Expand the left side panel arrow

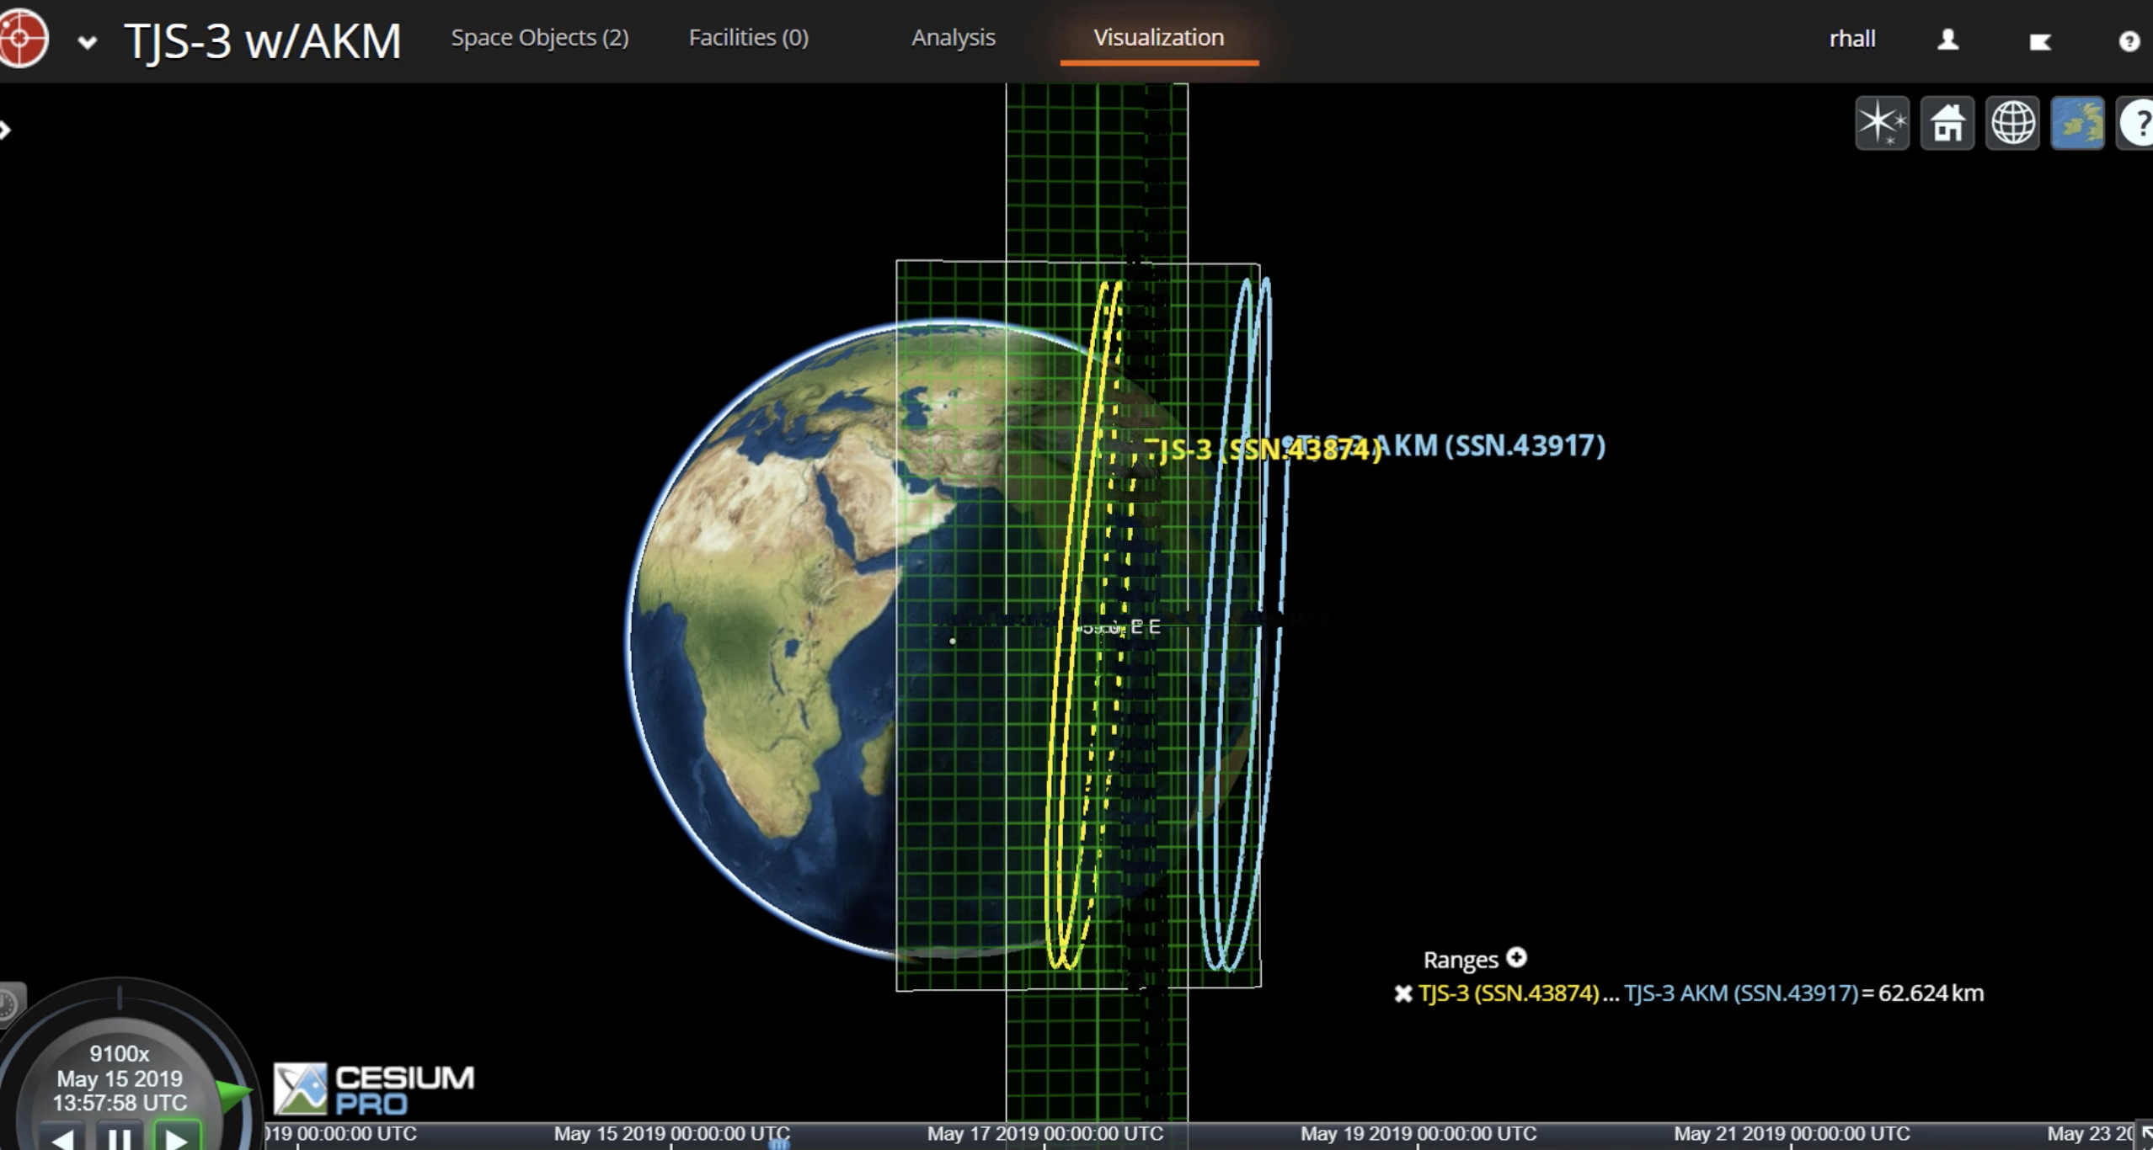5,130
